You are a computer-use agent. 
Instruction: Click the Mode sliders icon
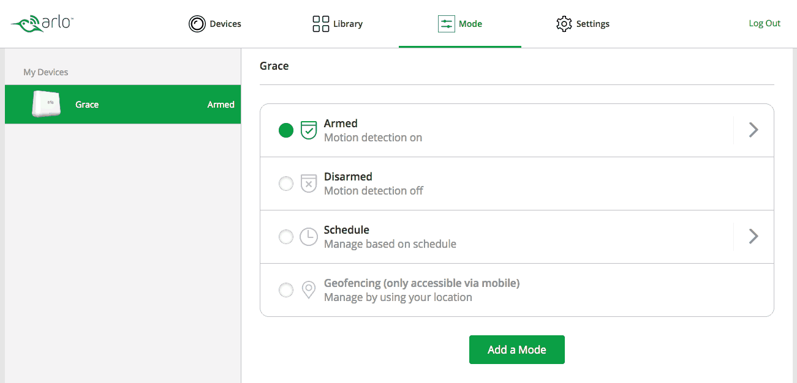[447, 24]
